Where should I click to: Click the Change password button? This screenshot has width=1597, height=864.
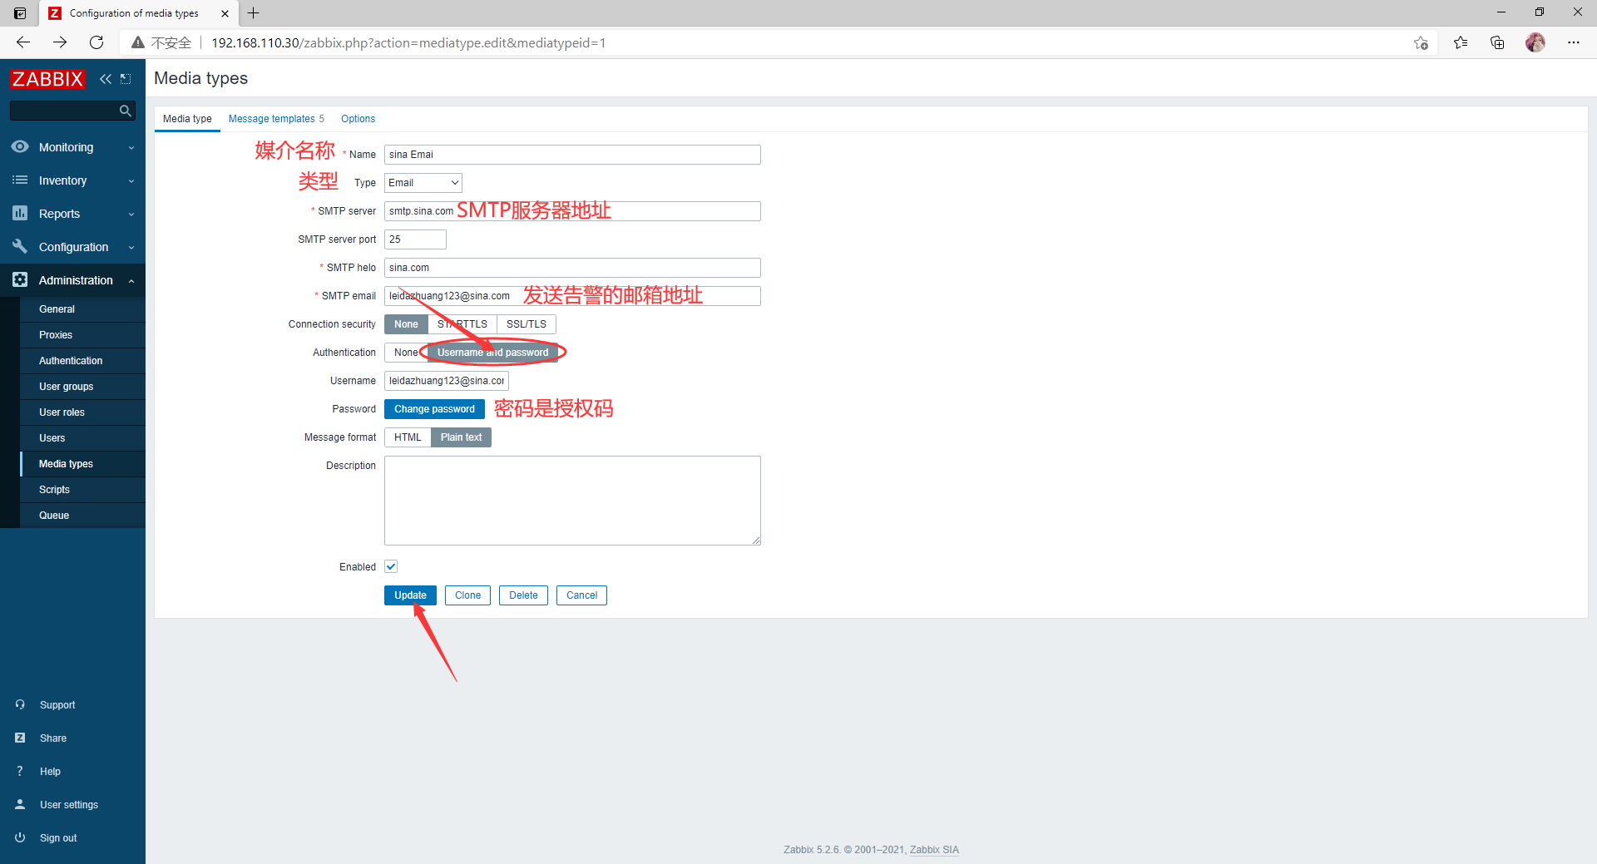[x=434, y=409]
